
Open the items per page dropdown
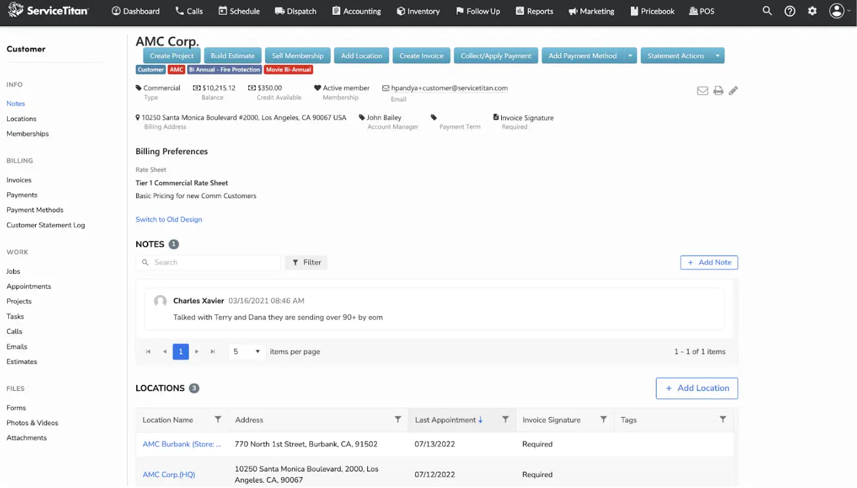point(247,352)
